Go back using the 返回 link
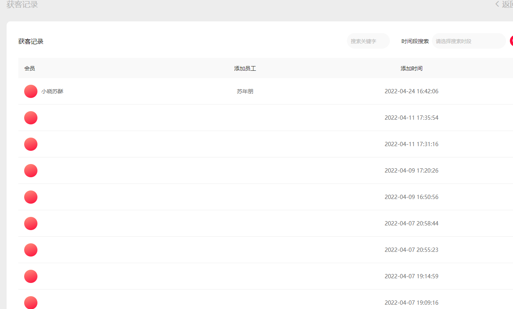This screenshot has height=309, width=513. [x=505, y=4]
